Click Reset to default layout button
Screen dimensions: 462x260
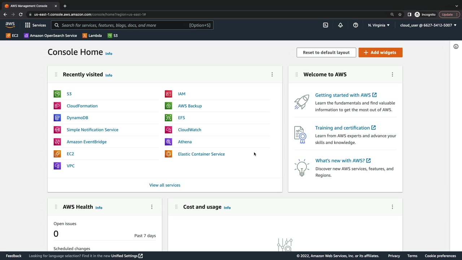click(326, 52)
